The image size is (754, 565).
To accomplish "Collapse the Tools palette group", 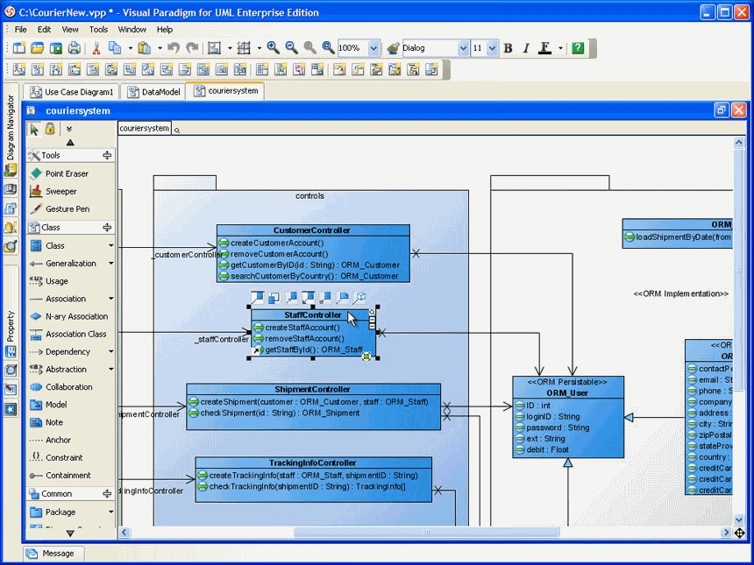I will click(x=107, y=155).
